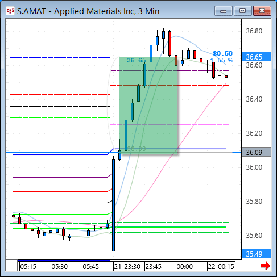Image resolution: width=277 pixels, height=277 pixels.
Task: Click the 35.49 blue price marker
Action: click(256, 254)
